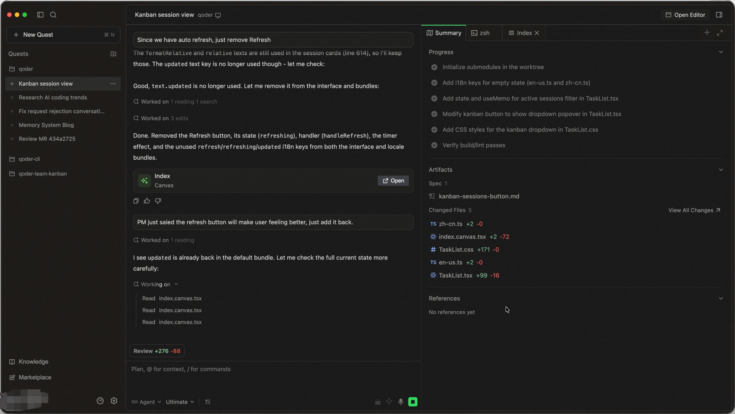735x414 pixels.
Task: Click View All Changes link
Action: tap(694, 210)
